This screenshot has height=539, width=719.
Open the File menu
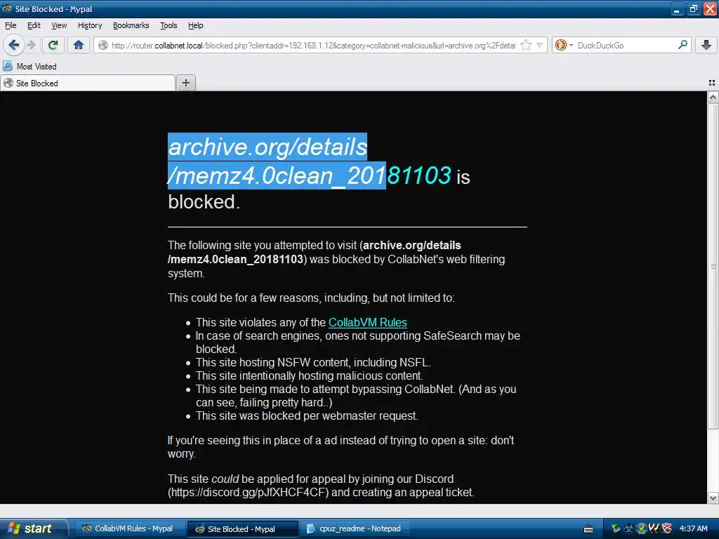tap(11, 25)
